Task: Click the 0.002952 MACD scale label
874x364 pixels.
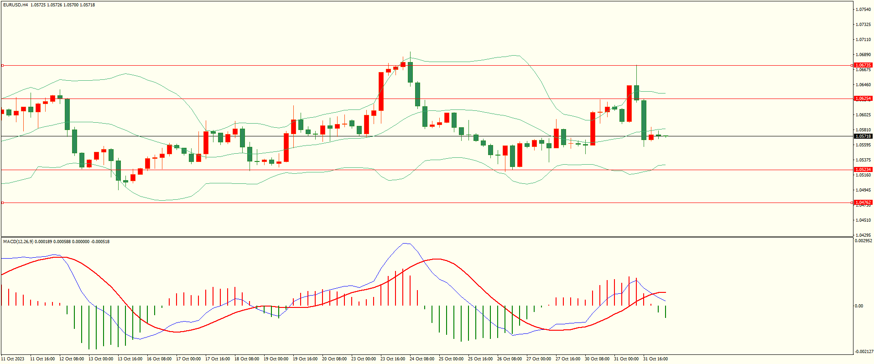Action: [x=863, y=241]
